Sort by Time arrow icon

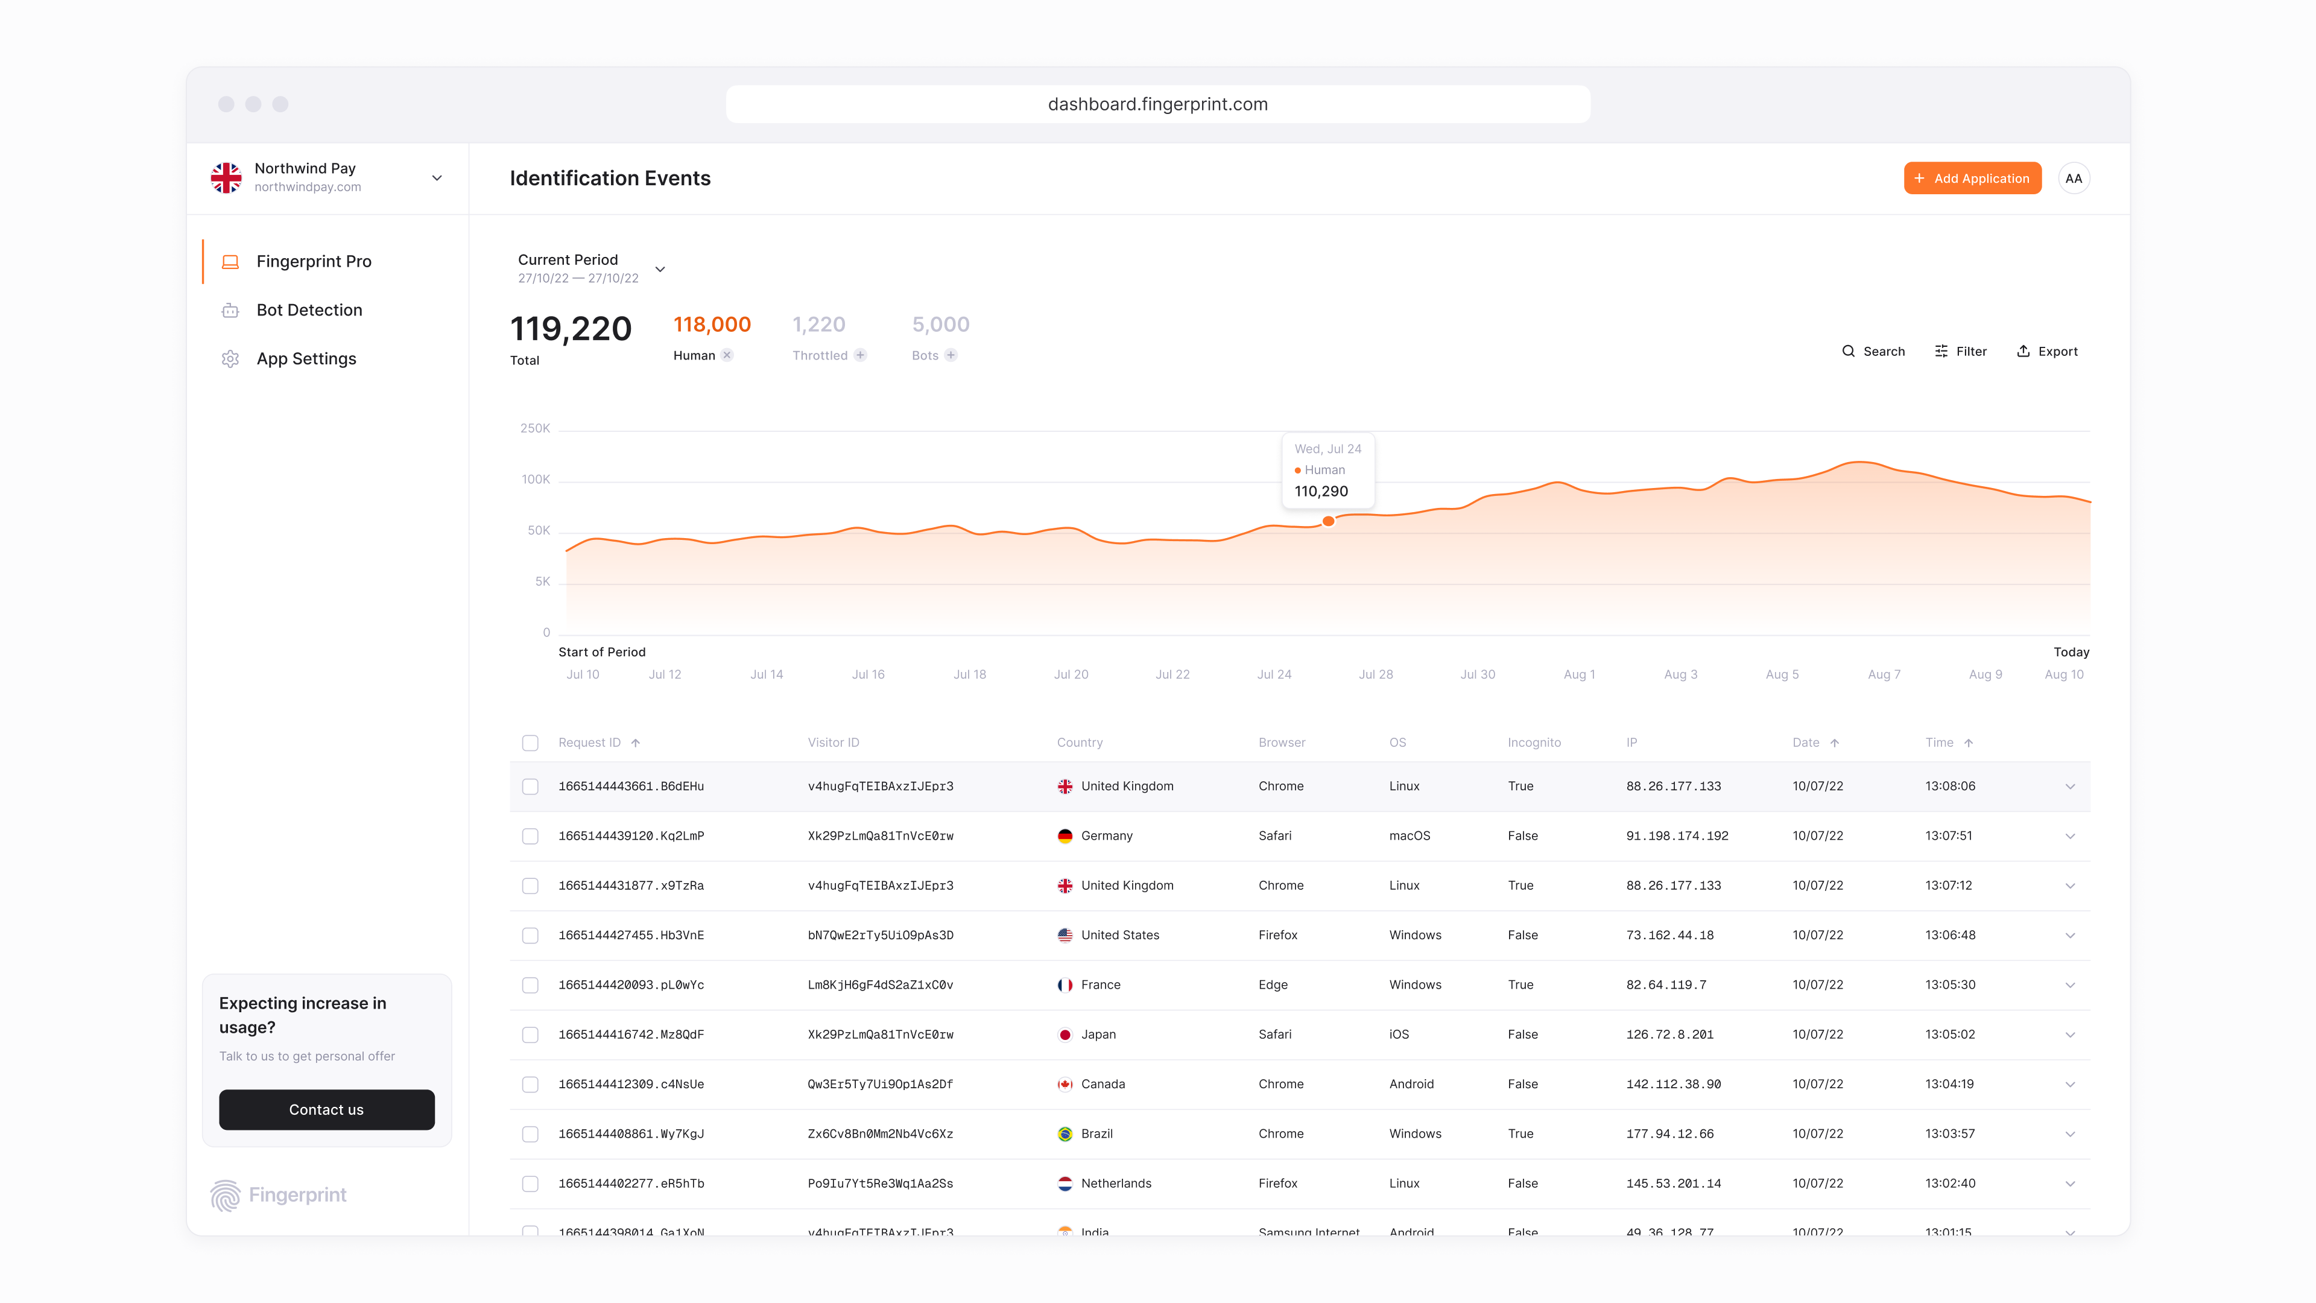pyautogui.click(x=1968, y=743)
